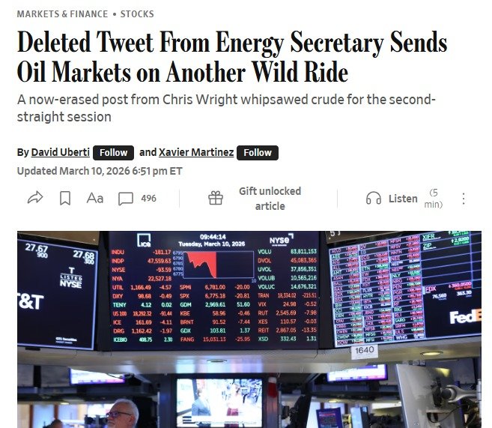This screenshot has height=428, width=492.
Task: View the 496 comments count
Action: [x=148, y=199]
